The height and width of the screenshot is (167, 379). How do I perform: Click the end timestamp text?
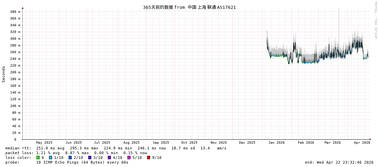click(339, 162)
